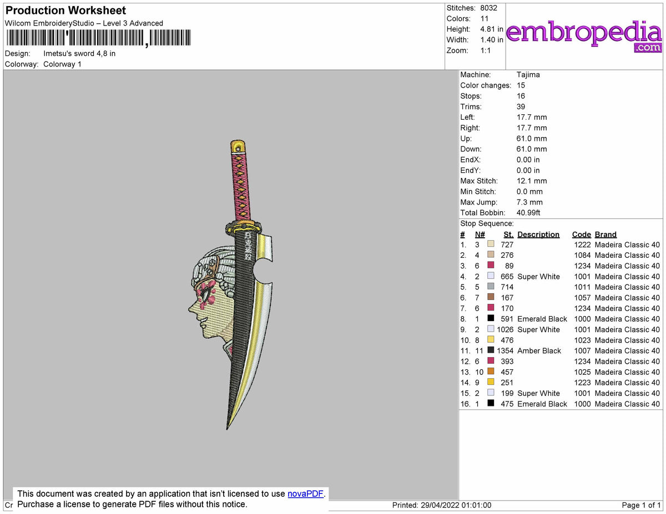Select the Emerald Black swatch at stop 8

[x=492, y=319]
